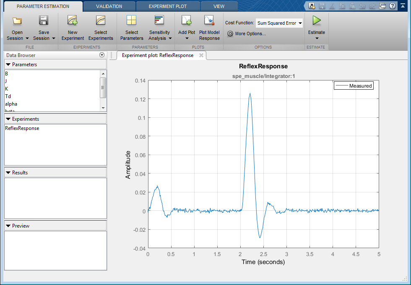Close the ReflexResponse experiment plot tab
This screenshot has height=285, width=411.
pos(201,55)
